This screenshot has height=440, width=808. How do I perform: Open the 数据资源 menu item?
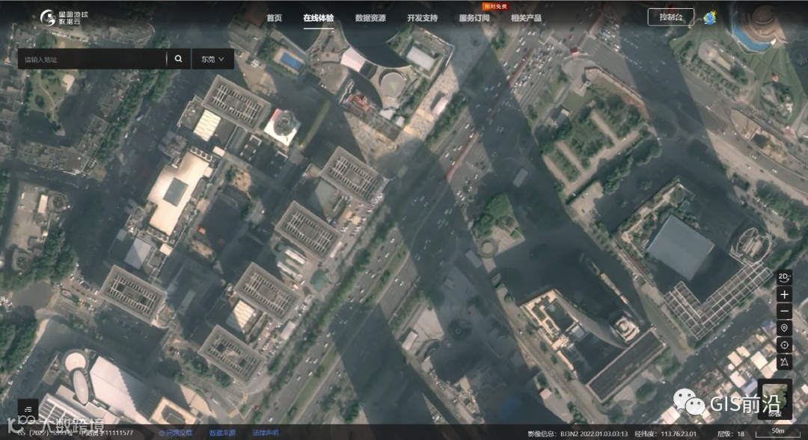click(370, 17)
